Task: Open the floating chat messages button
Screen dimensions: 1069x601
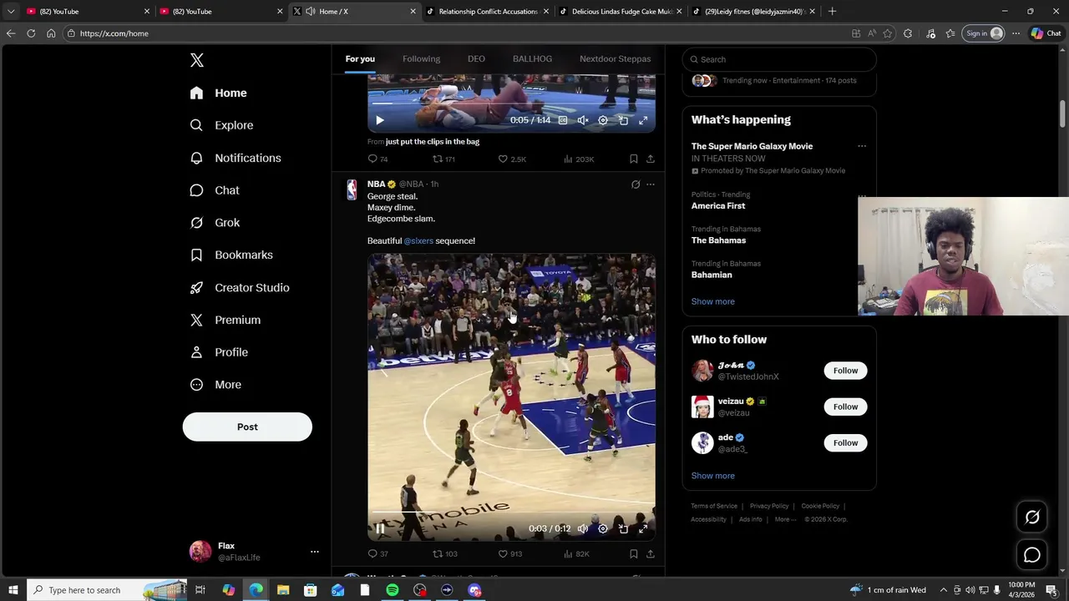Action: (x=1032, y=555)
